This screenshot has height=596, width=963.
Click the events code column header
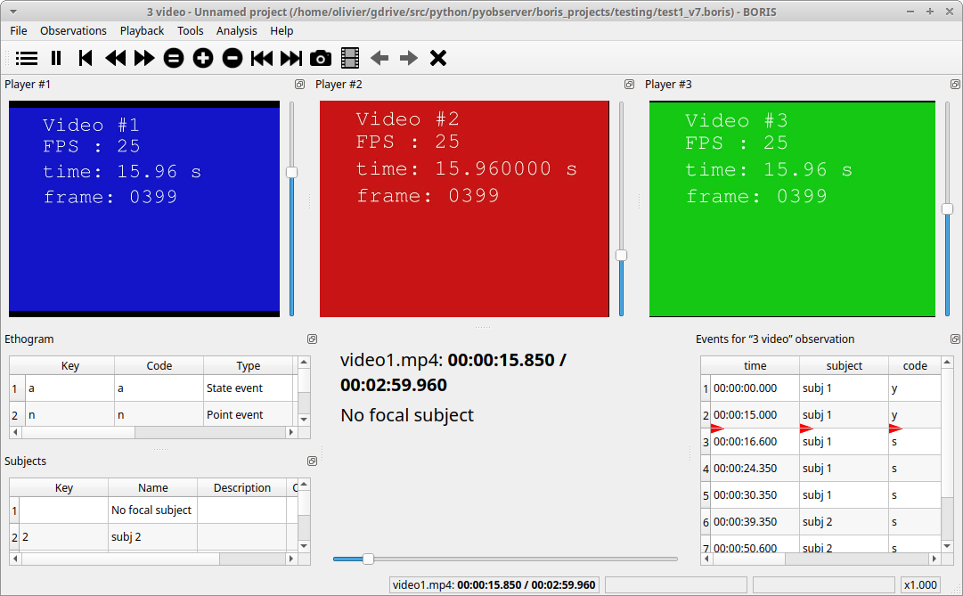click(915, 365)
